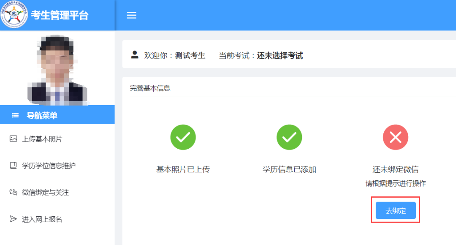Click the list icon beside 导航菜单
Image resolution: width=456 pixels, height=245 pixels.
[x=15, y=114]
